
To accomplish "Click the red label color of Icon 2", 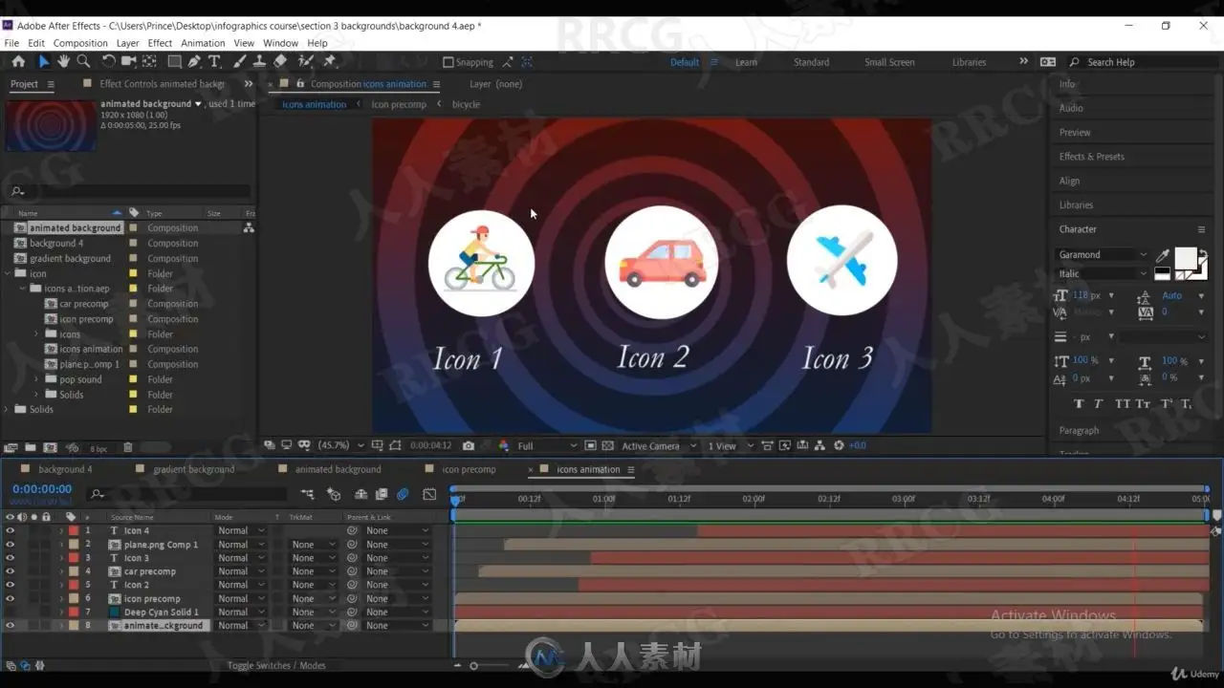I will (74, 585).
